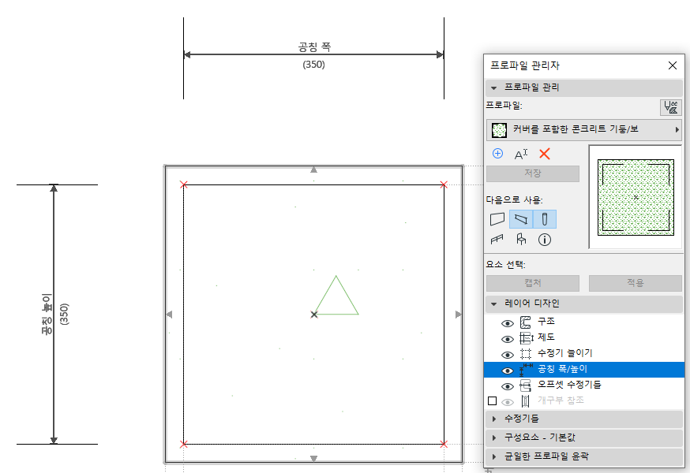
Task: Click the 공칭 높이 dimension label
Action: [47, 315]
